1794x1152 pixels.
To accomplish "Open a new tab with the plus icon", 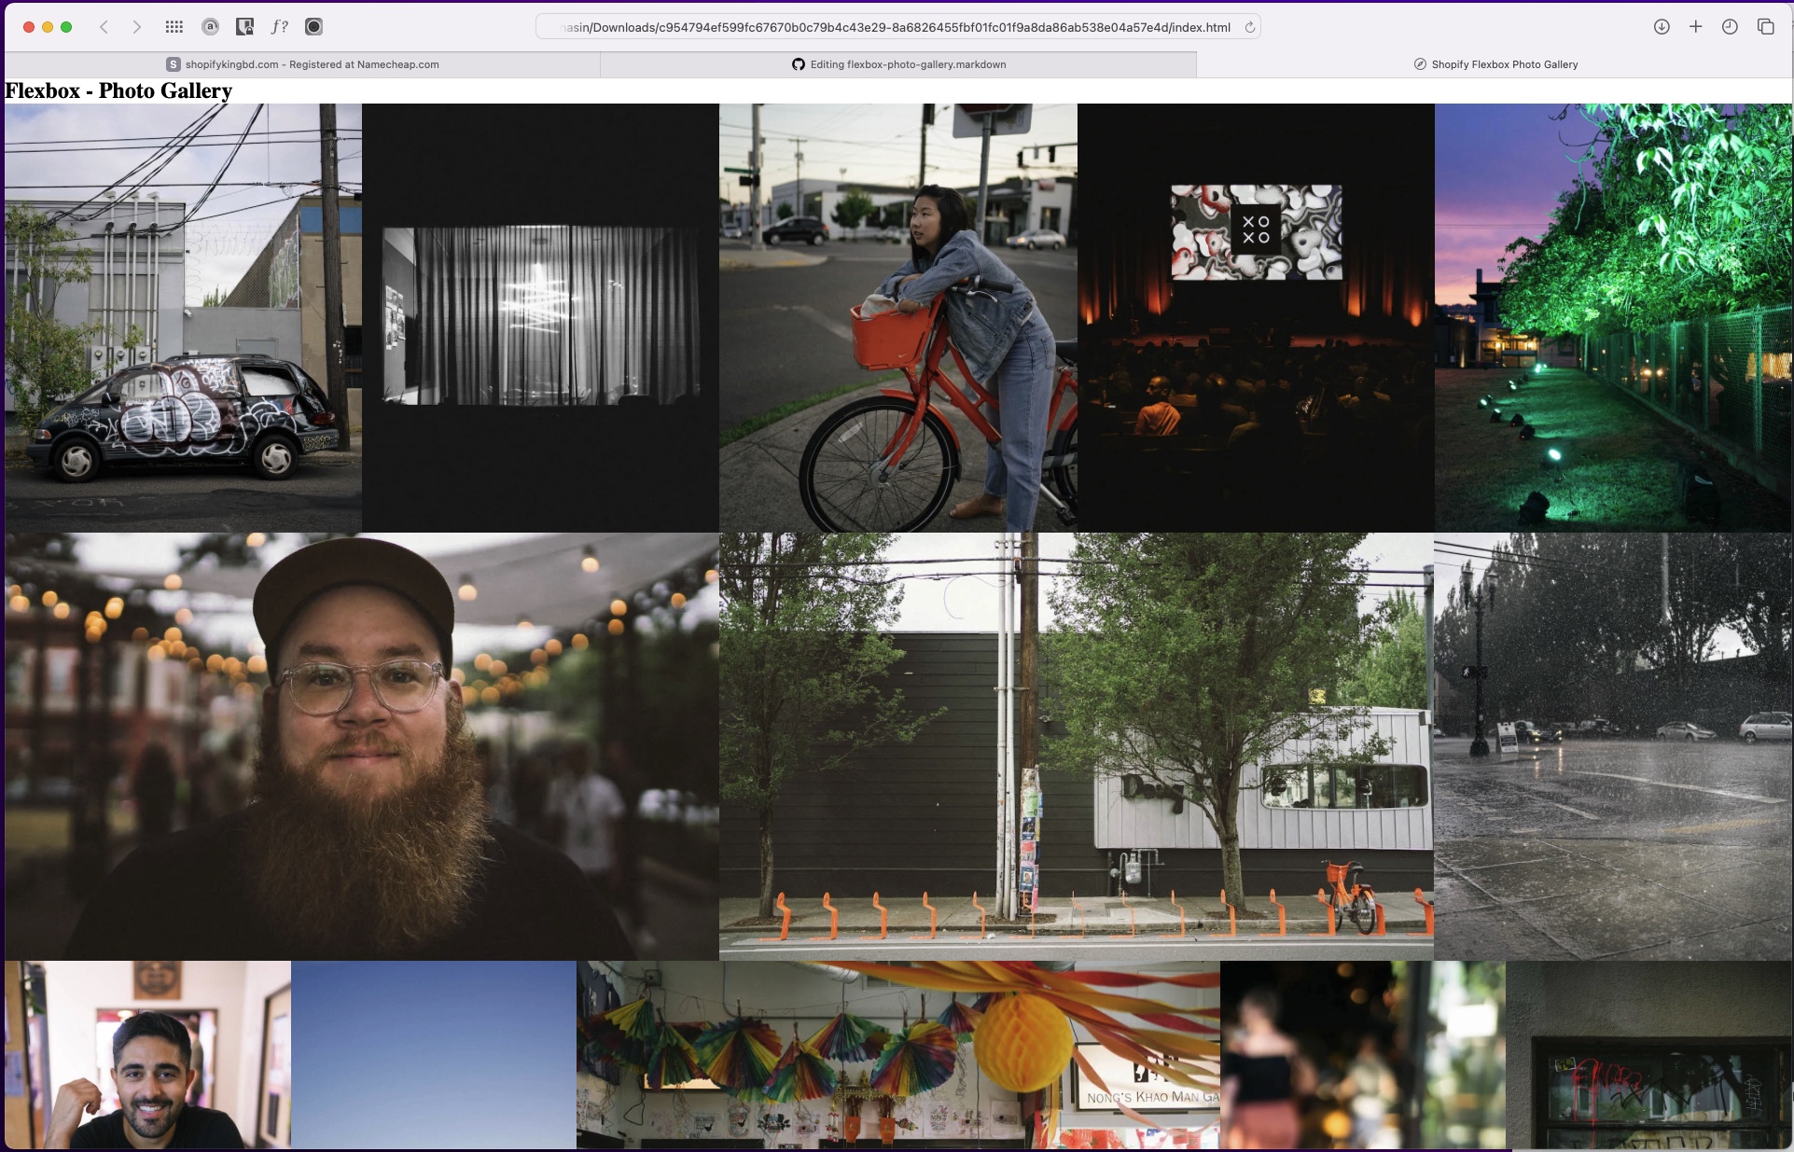I will pos(1696,27).
